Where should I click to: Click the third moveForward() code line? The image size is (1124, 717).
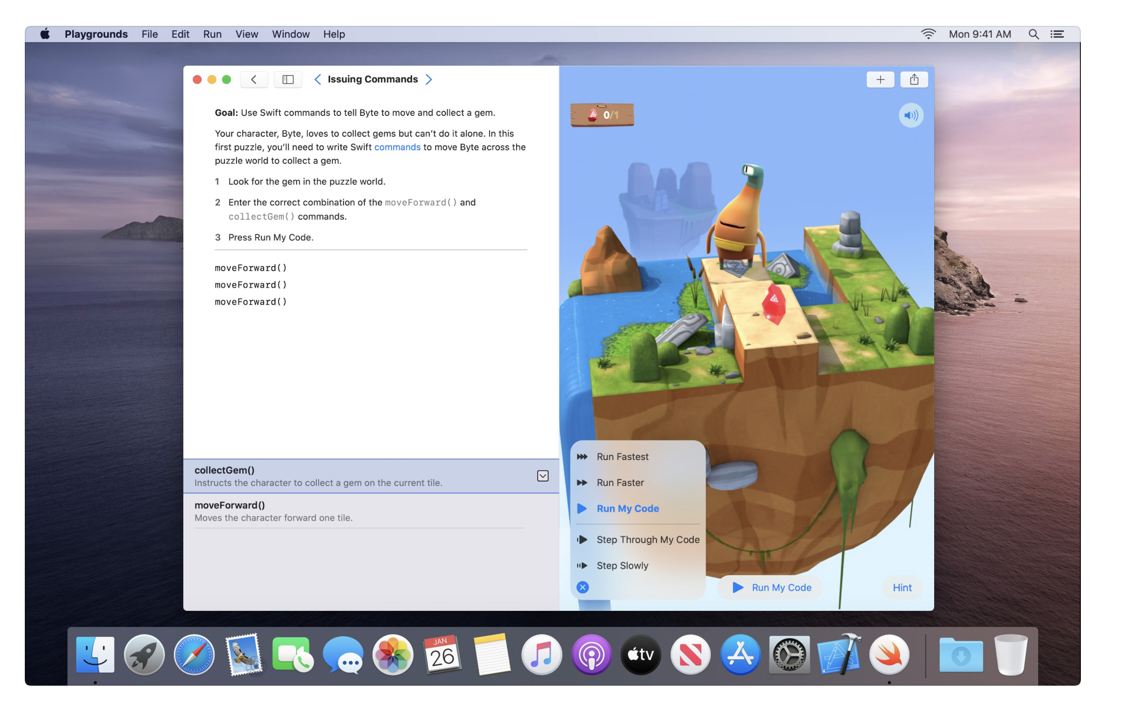pyautogui.click(x=251, y=302)
